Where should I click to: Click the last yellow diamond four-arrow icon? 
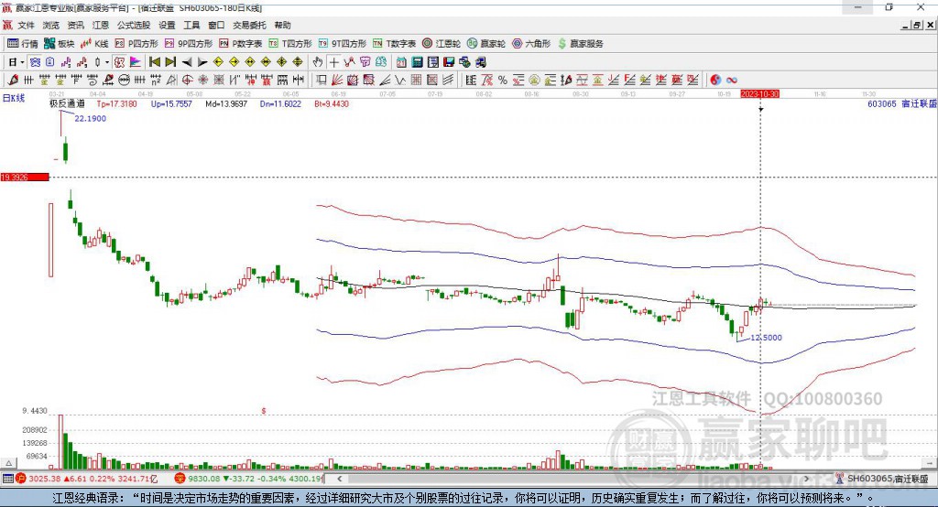[298, 62]
